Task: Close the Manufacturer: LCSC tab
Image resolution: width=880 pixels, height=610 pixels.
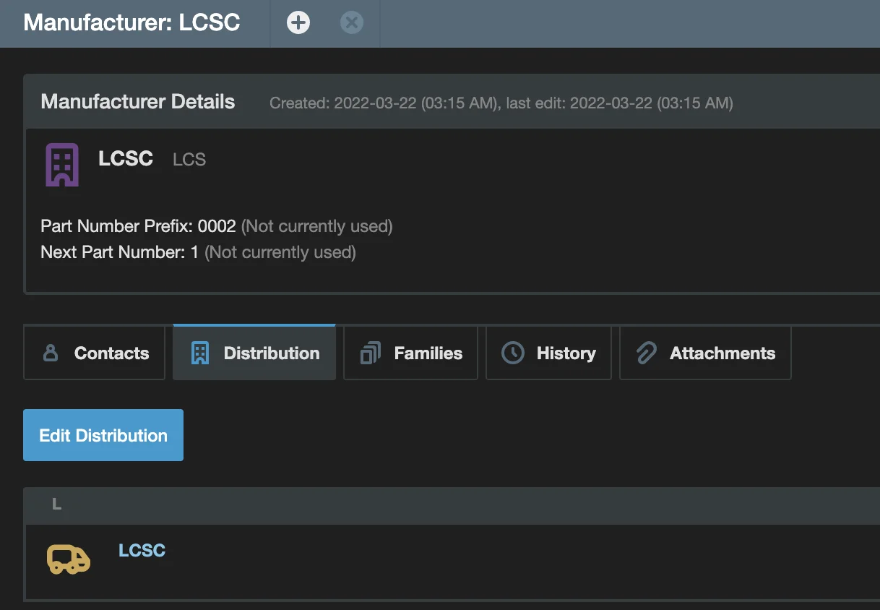Action: coord(351,23)
